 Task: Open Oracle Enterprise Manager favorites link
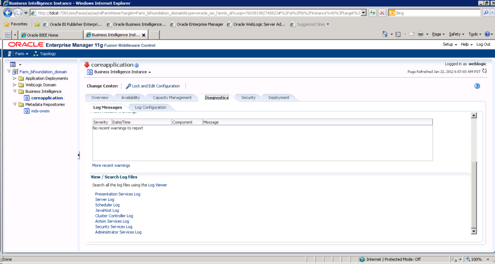pyautogui.click(x=196, y=24)
